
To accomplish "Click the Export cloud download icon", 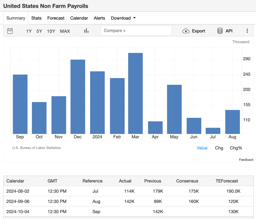I will (x=186, y=31).
